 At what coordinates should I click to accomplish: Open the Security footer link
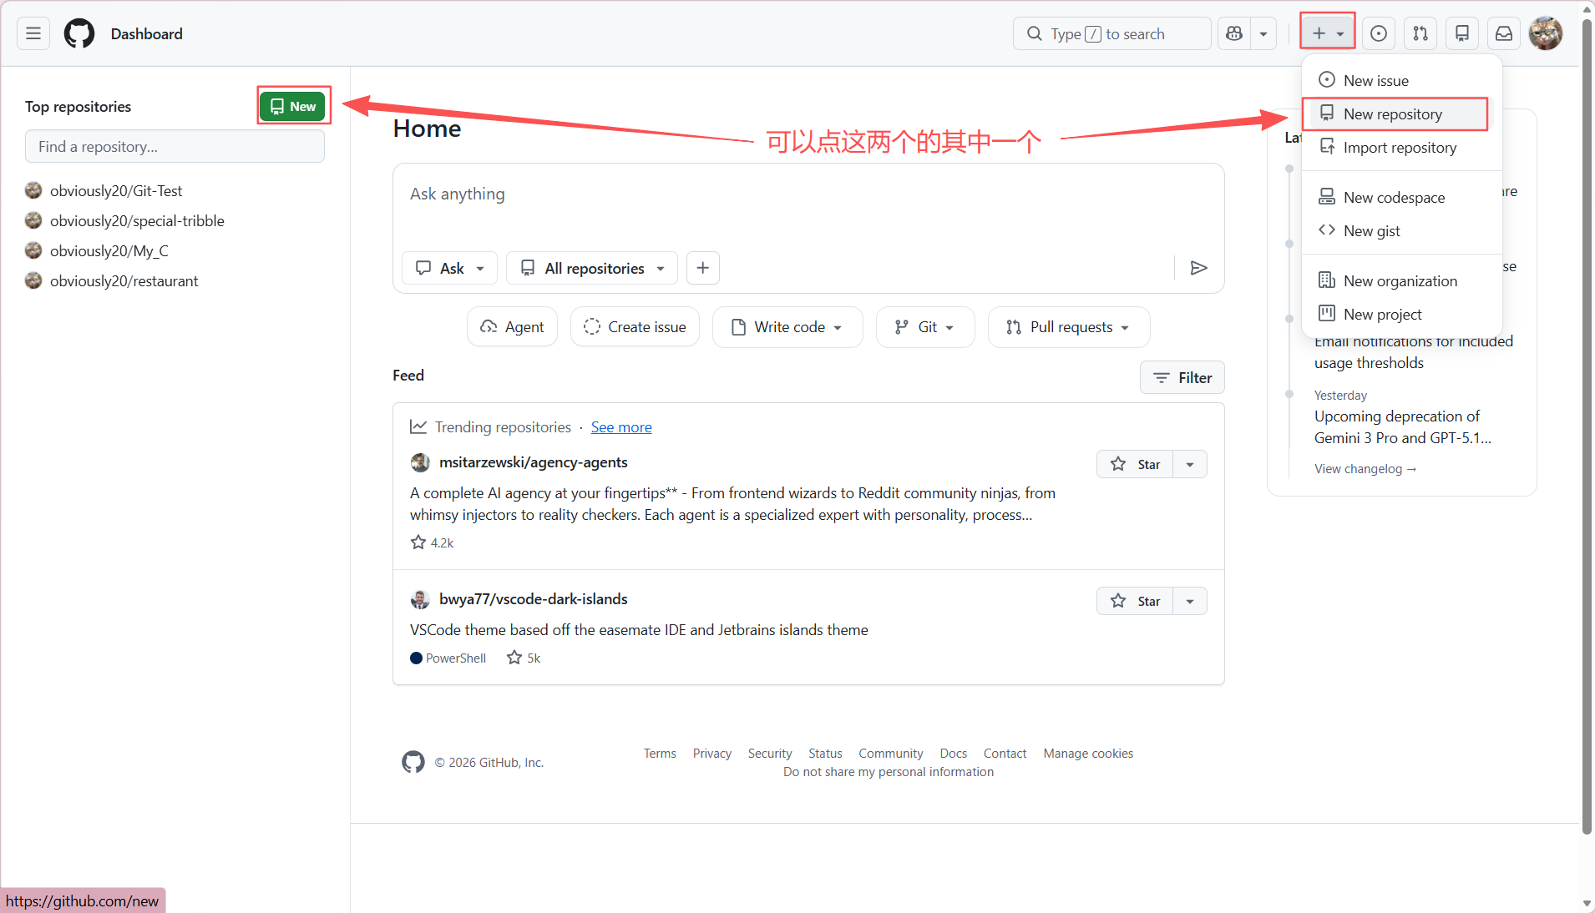click(770, 754)
